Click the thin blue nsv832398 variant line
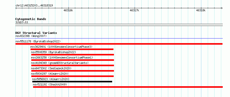Image resolution: width=230 pixels, height=97 pixels. (119, 38)
